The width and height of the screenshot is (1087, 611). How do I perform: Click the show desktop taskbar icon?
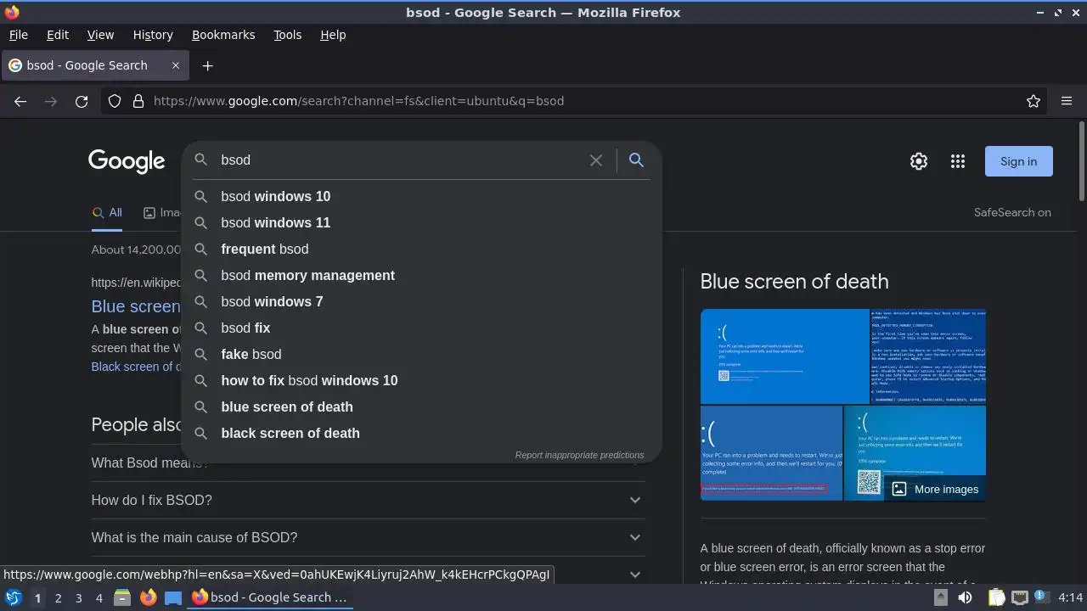click(x=173, y=597)
